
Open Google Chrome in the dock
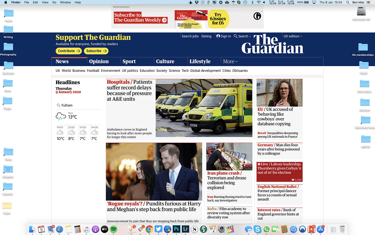pos(149,229)
